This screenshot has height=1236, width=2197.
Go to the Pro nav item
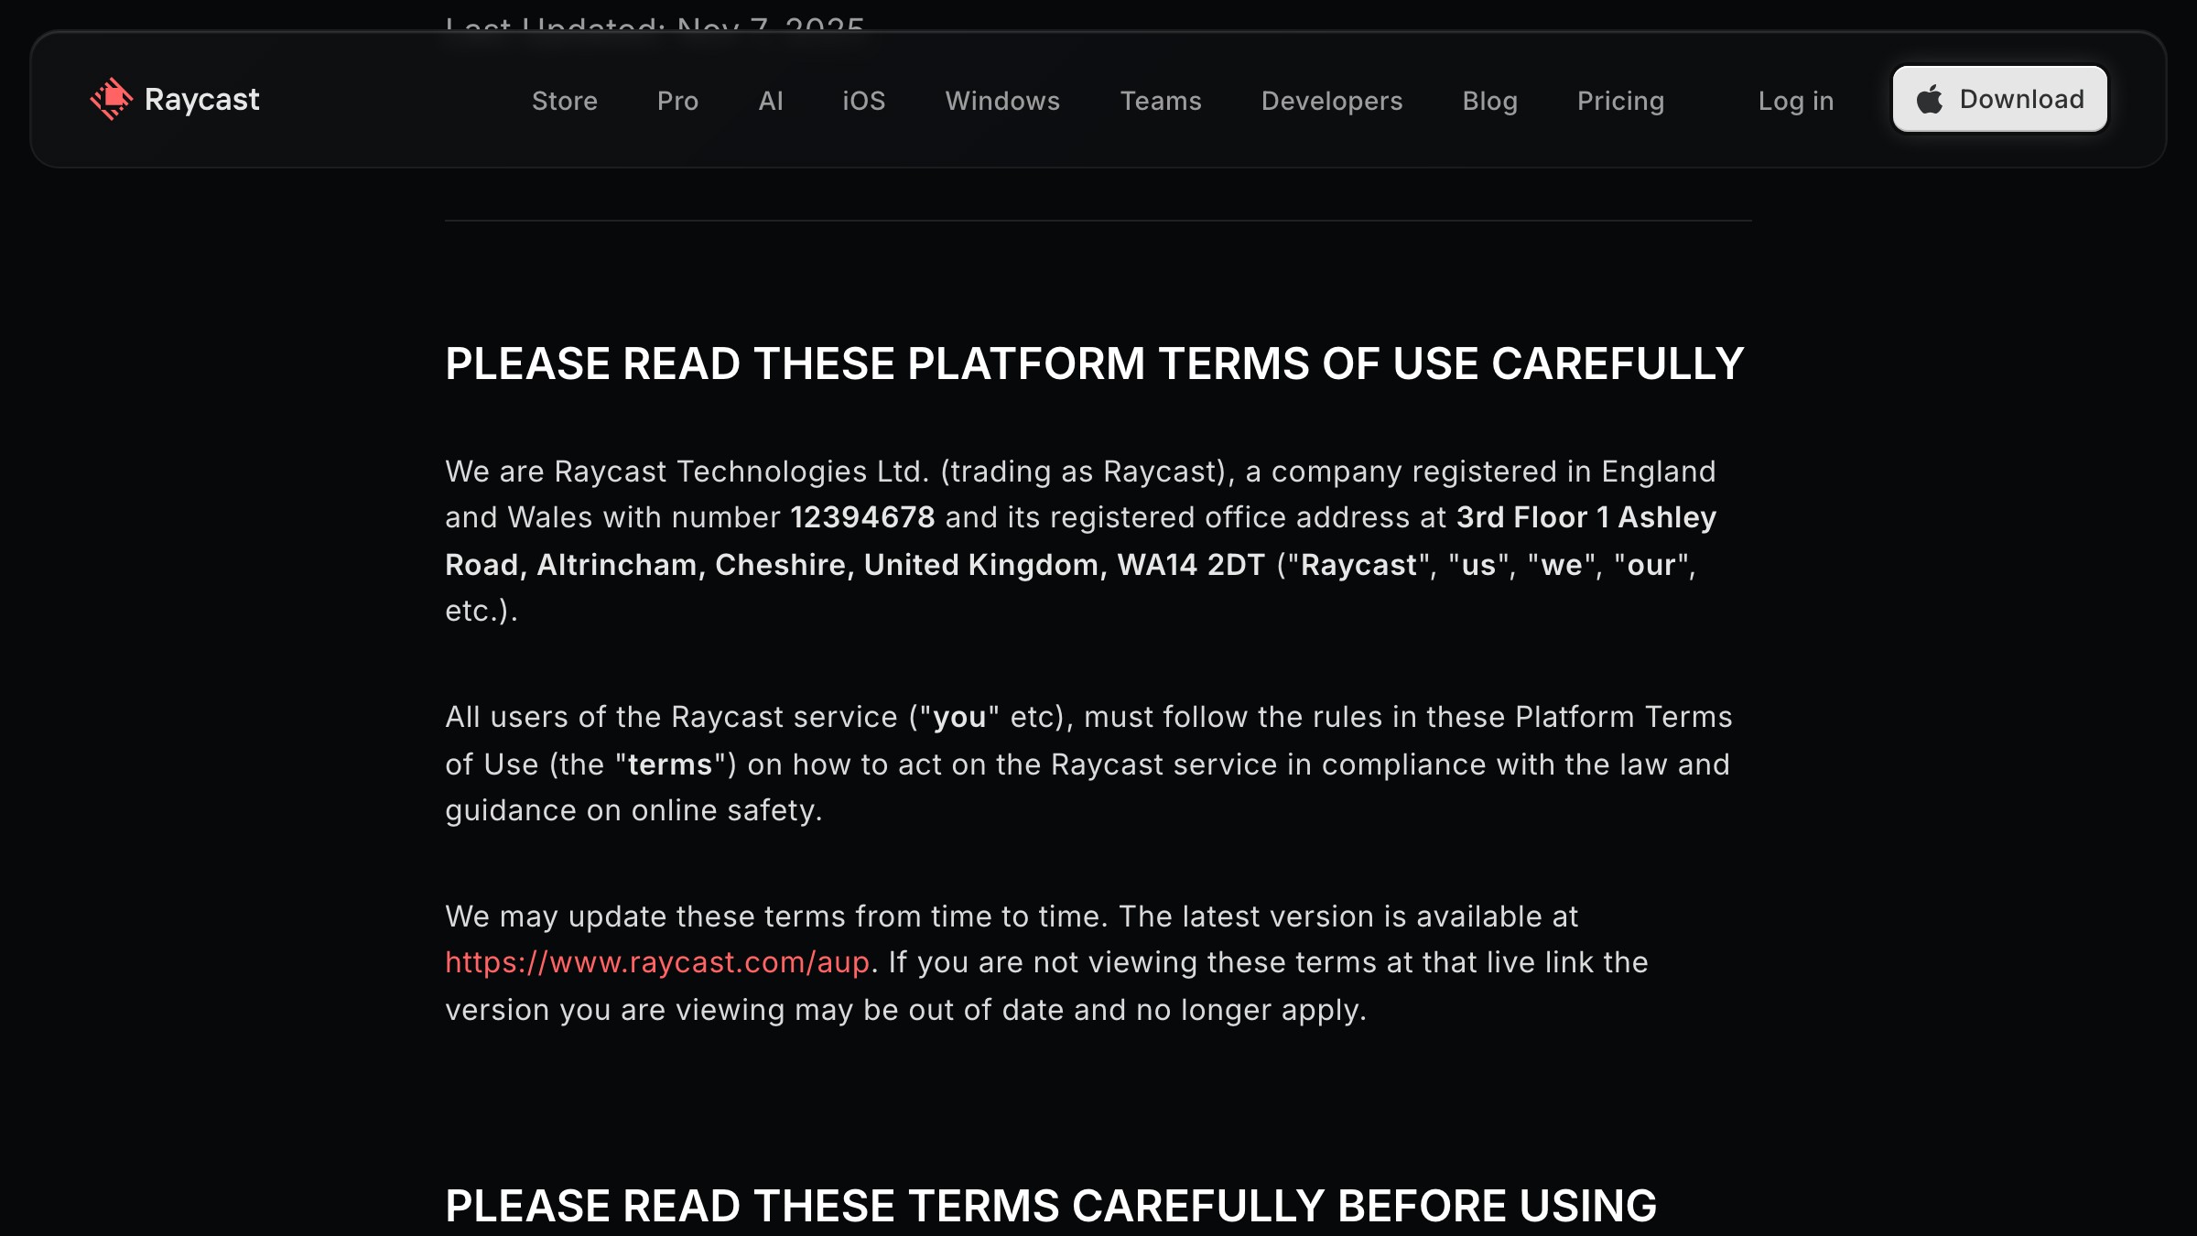tap(677, 101)
